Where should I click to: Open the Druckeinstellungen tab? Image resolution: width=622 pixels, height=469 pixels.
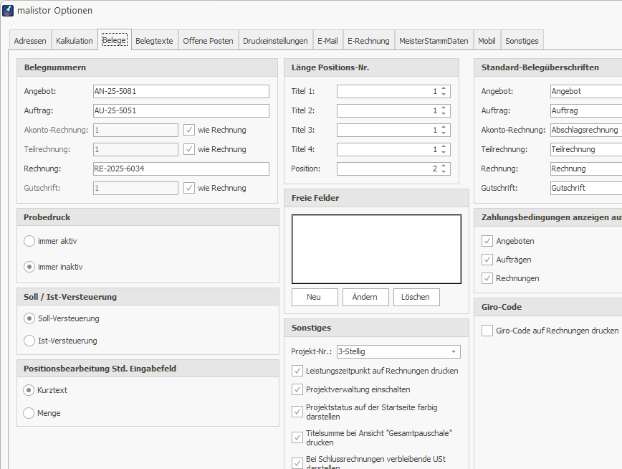tap(275, 41)
